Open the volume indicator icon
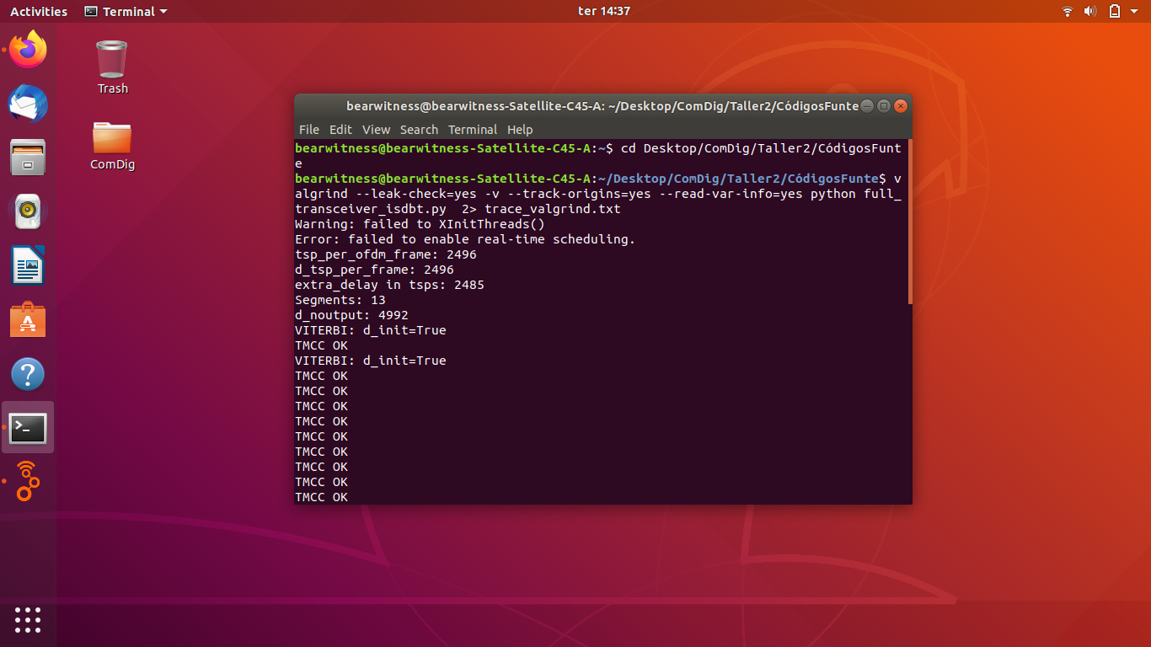The width and height of the screenshot is (1151, 647). click(x=1090, y=11)
